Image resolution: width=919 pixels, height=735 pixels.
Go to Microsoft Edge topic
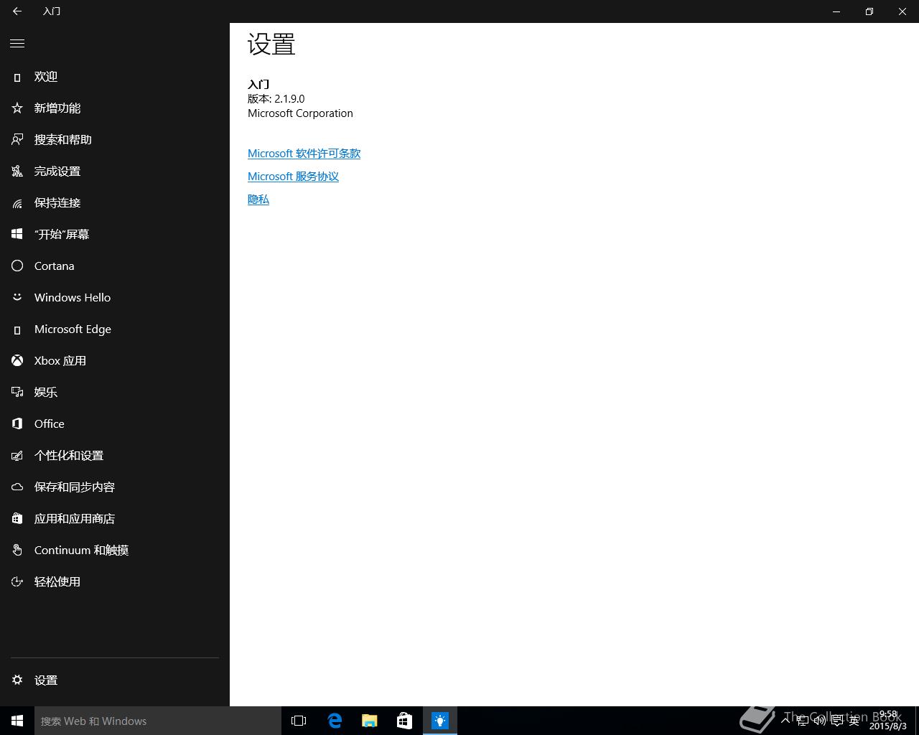115,329
